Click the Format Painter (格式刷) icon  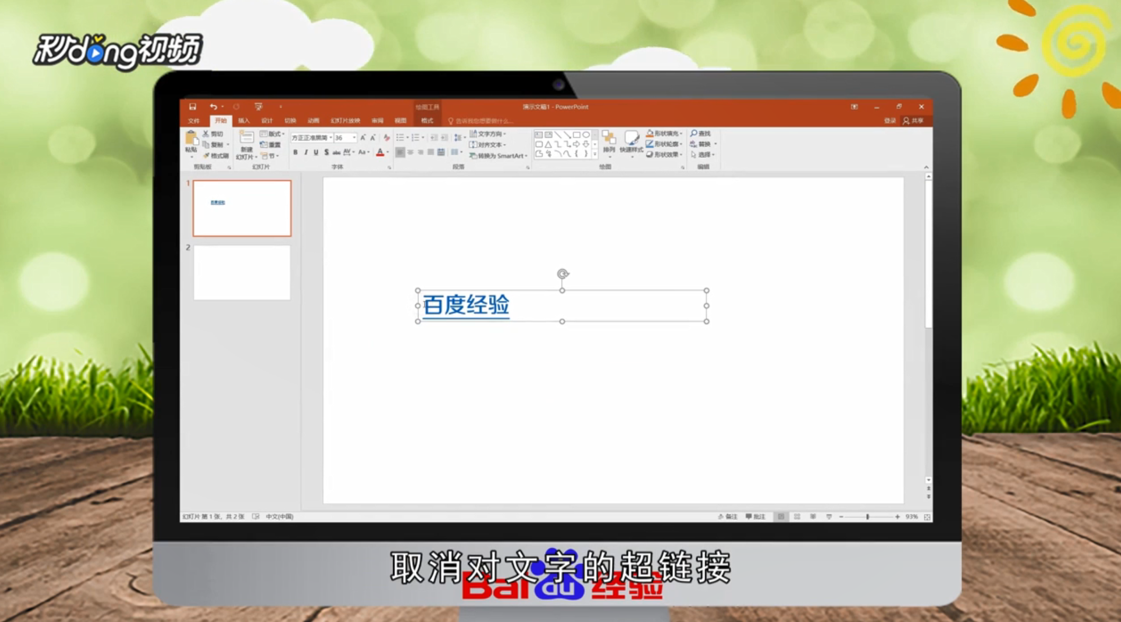click(x=206, y=156)
